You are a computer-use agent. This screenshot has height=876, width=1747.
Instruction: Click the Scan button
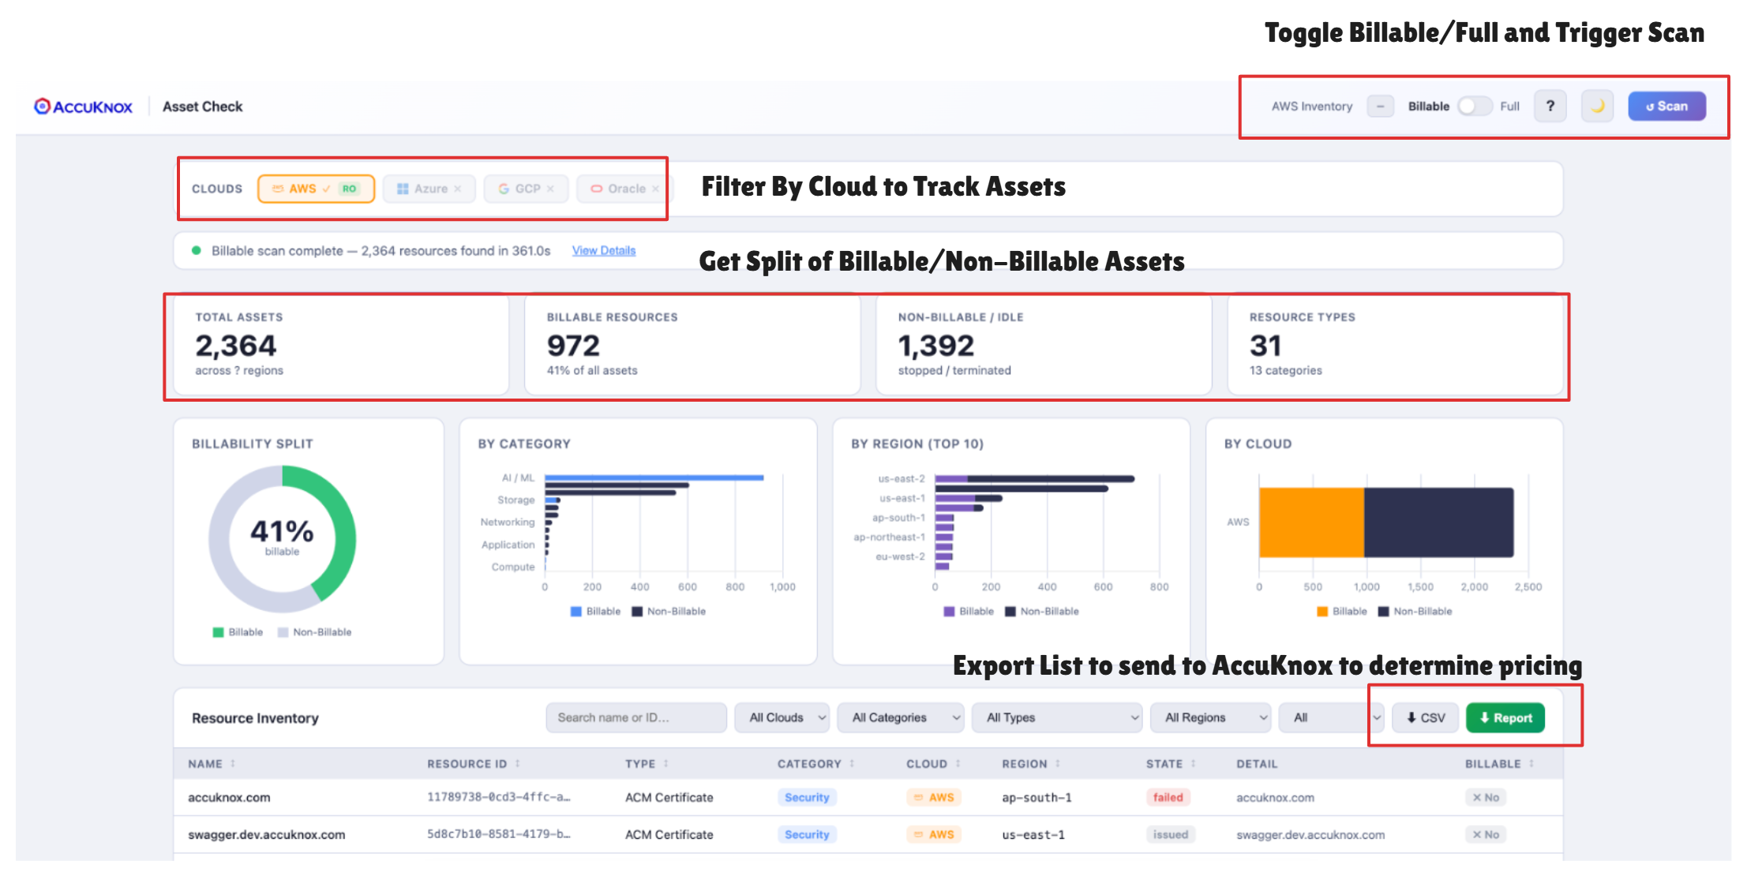click(x=1666, y=106)
